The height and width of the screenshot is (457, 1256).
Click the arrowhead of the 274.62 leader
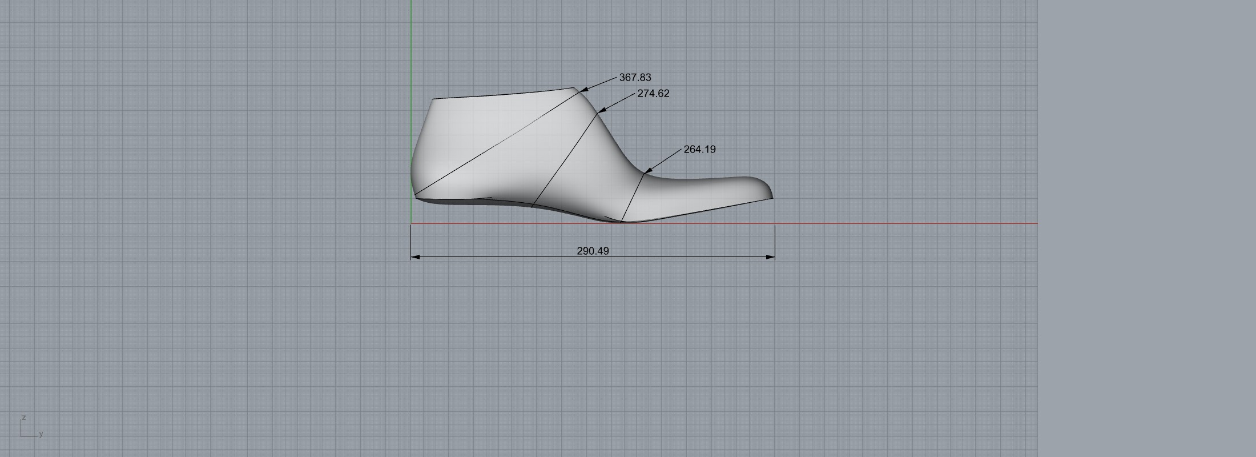[602, 110]
